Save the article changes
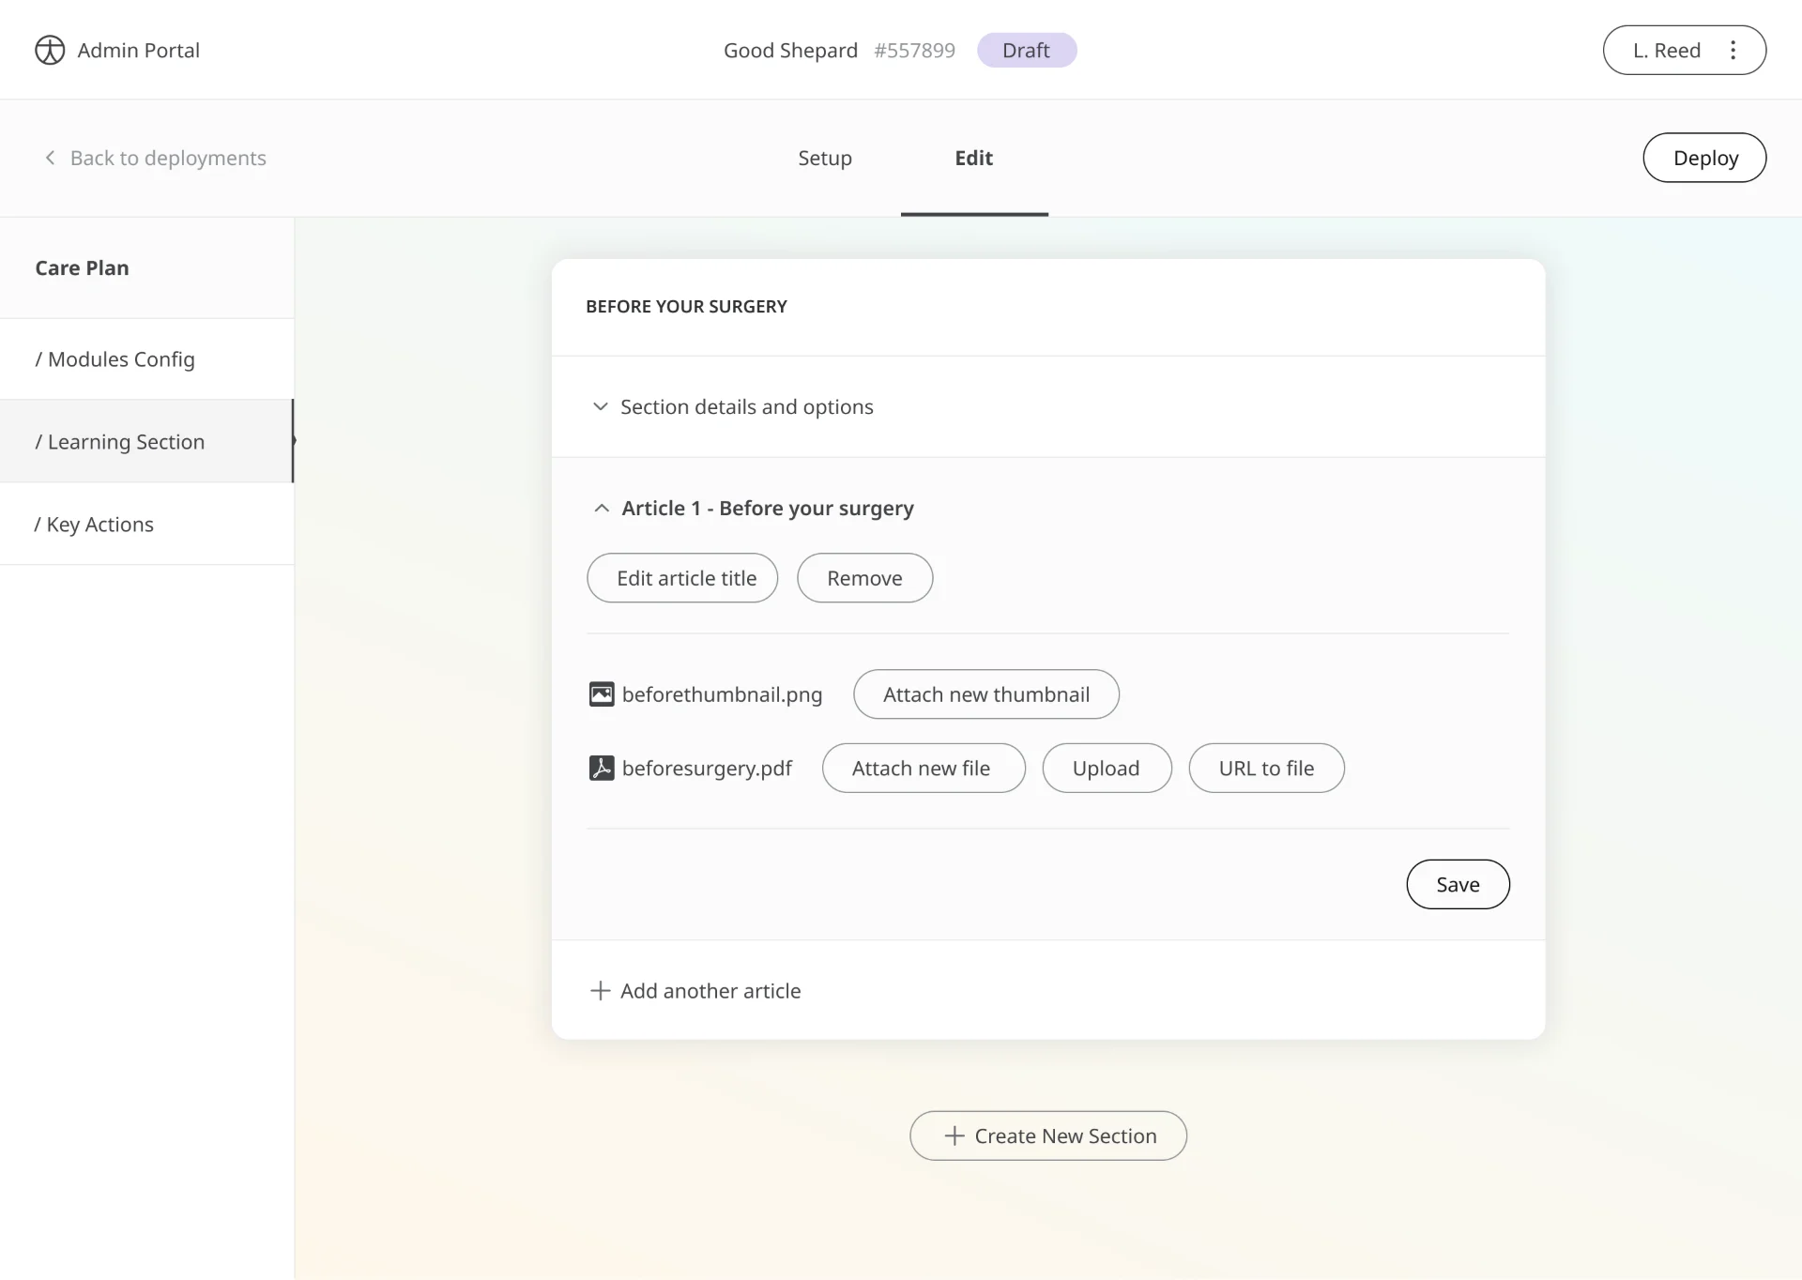 (1458, 884)
